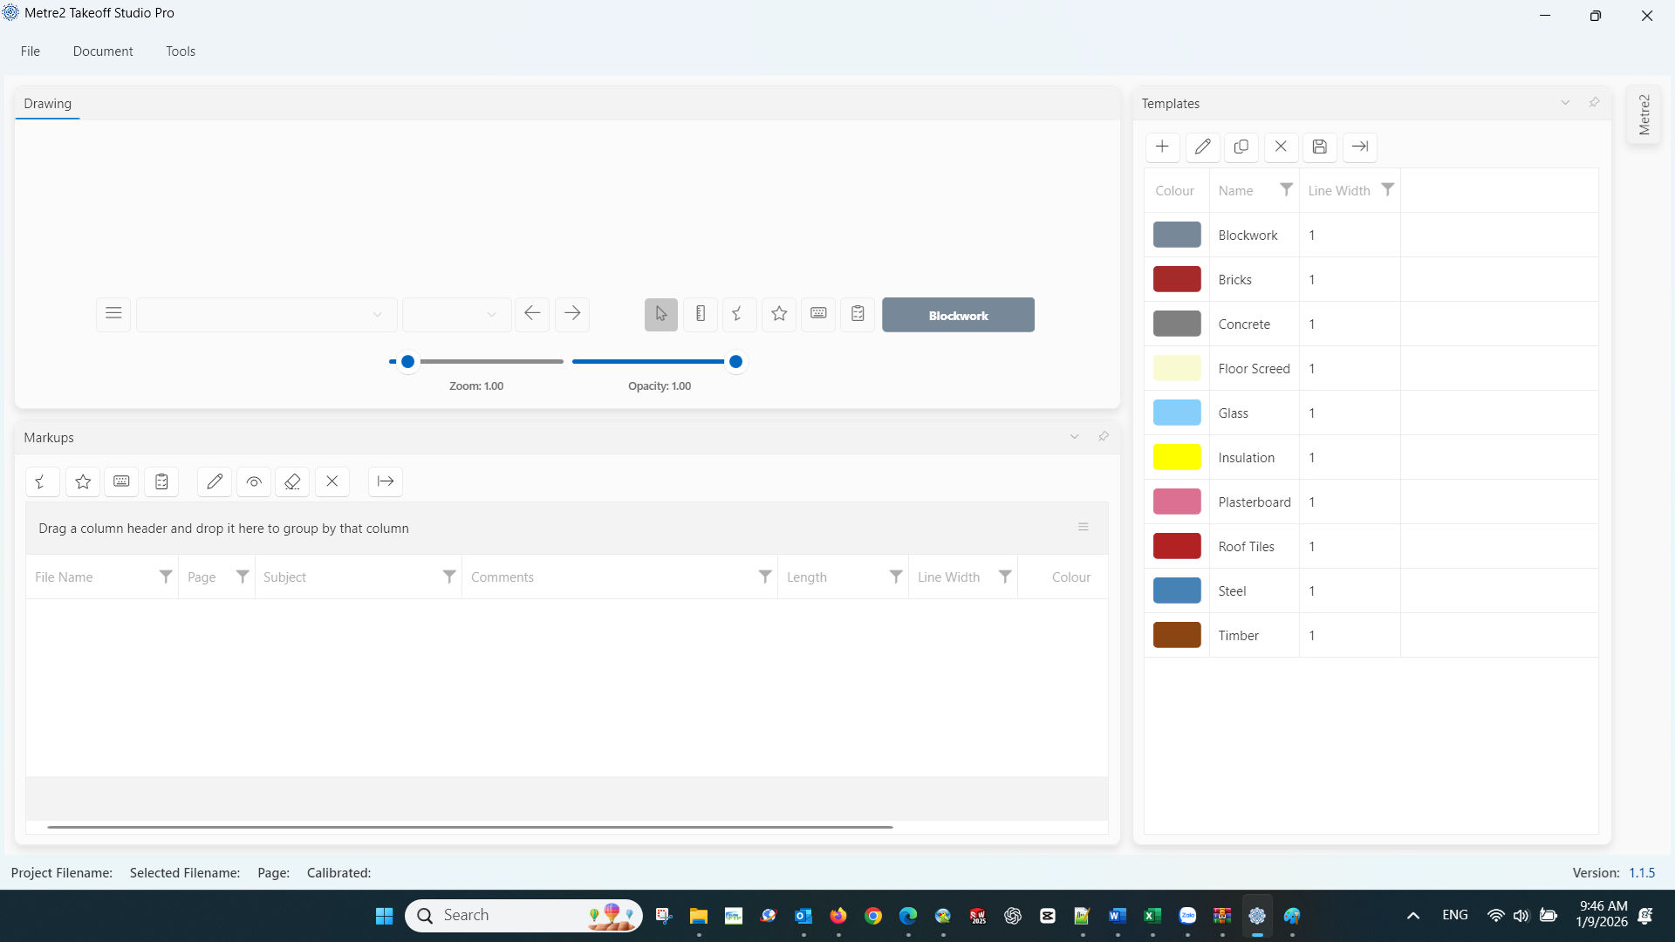1675x942 pixels.
Task: Click the ruler calibrate icon in Drawing toolbar
Action: pyautogui.click(x=700, y=314)
